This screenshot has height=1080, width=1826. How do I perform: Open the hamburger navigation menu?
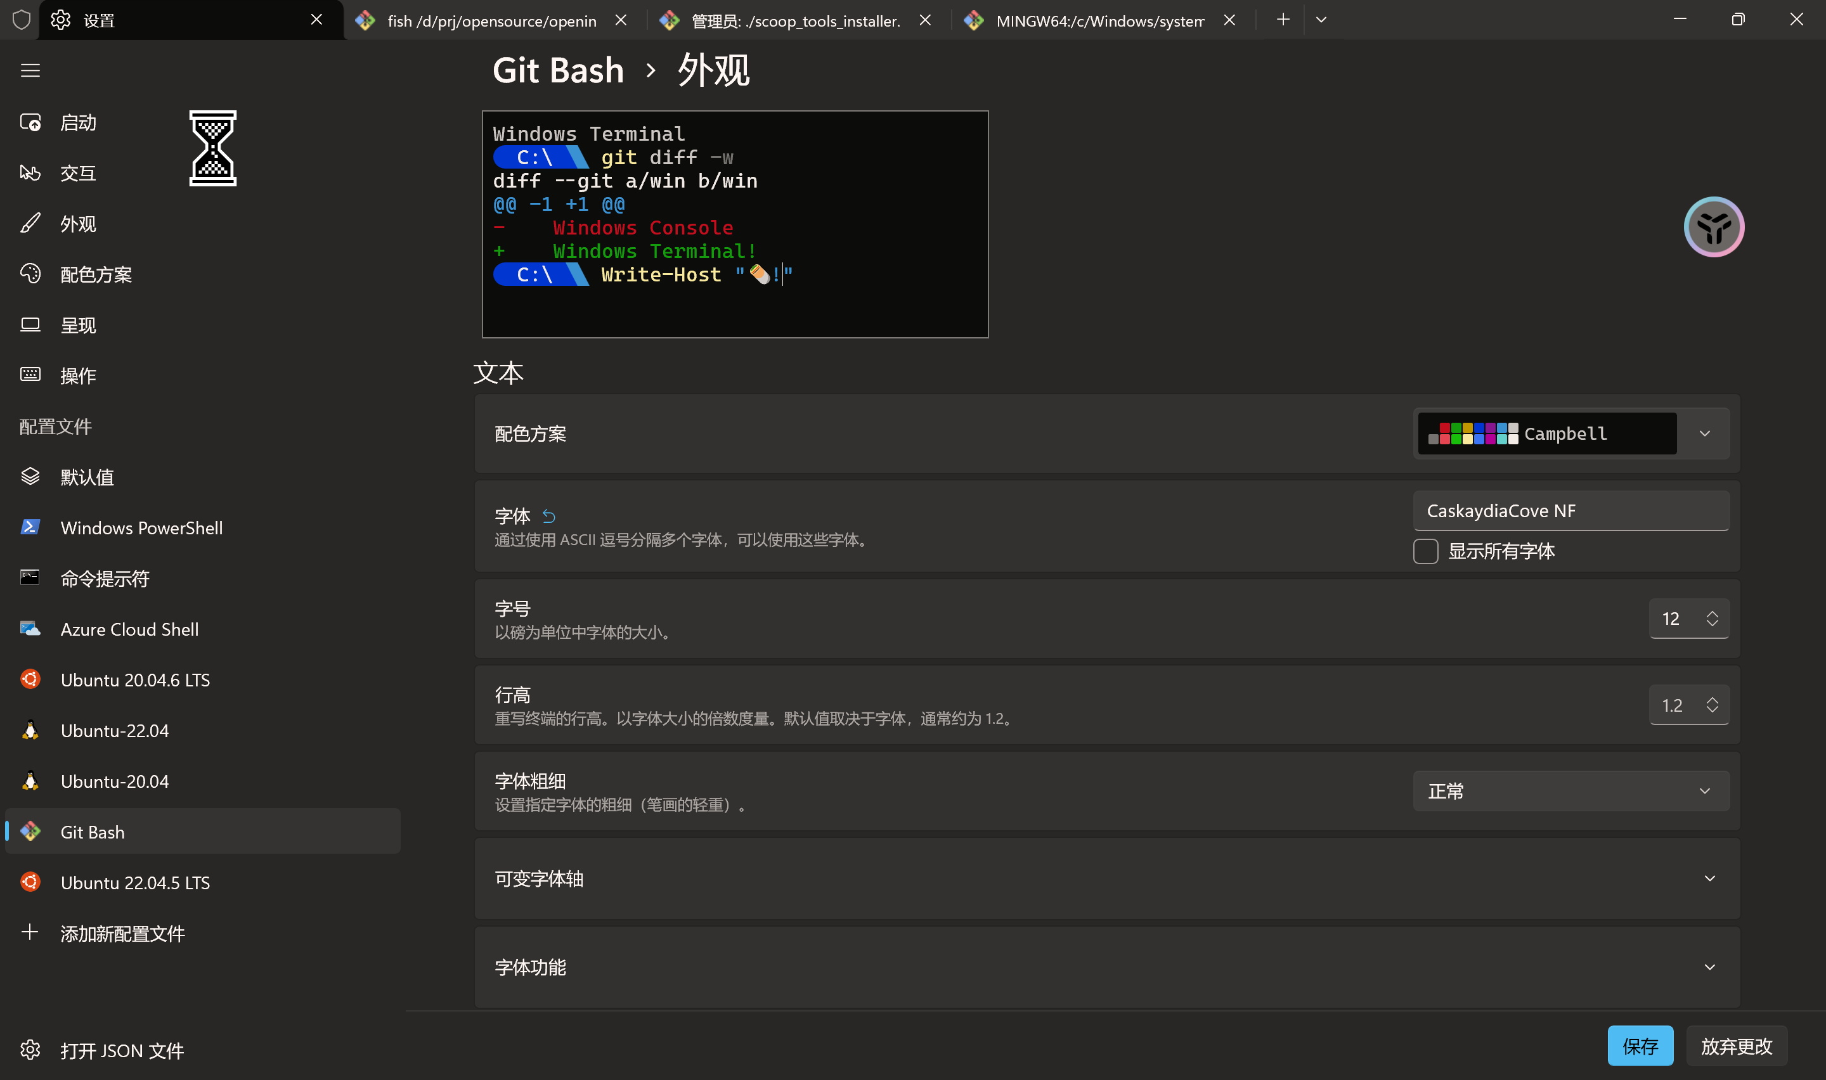tap(30, 70)
